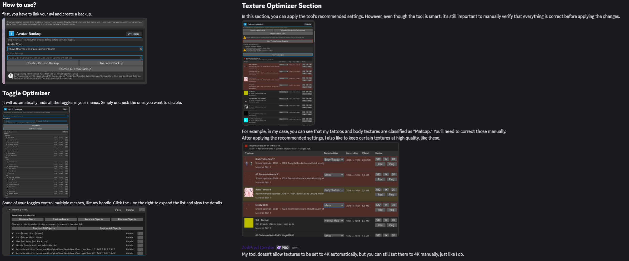
Task: Set Body Tatoo New17 to 512 size
Action: click(x=378, y=159)
